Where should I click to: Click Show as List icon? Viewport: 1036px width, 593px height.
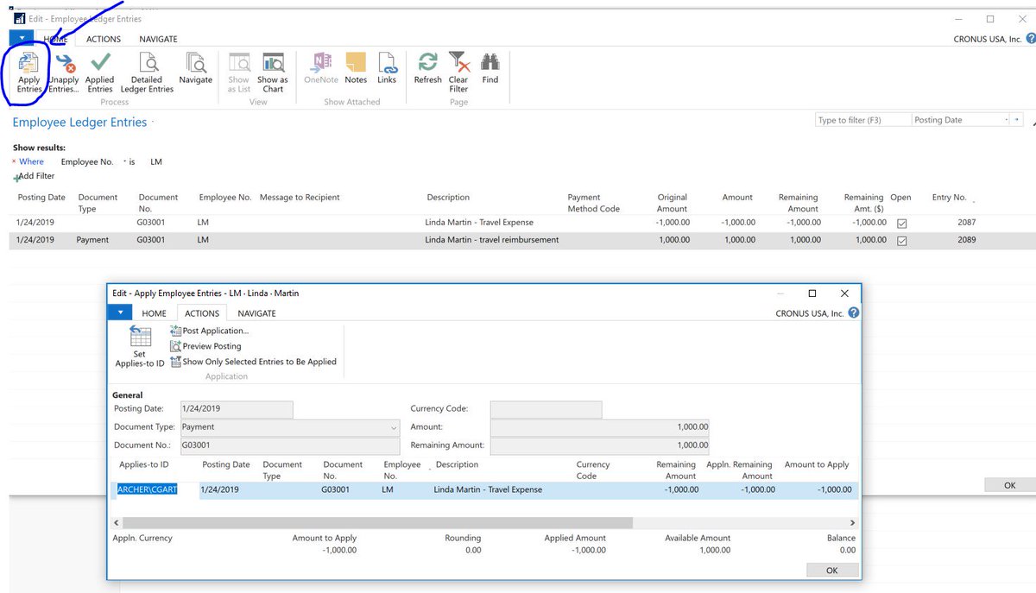[x=239, y=73]
